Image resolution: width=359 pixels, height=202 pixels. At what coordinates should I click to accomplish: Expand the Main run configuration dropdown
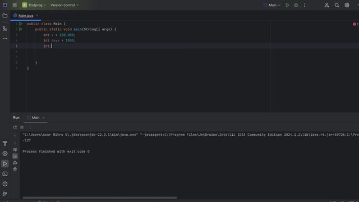(x=271, y=5)
